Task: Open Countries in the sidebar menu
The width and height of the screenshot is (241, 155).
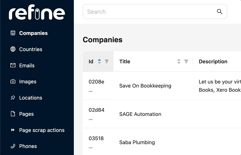Action: (31, 49)
